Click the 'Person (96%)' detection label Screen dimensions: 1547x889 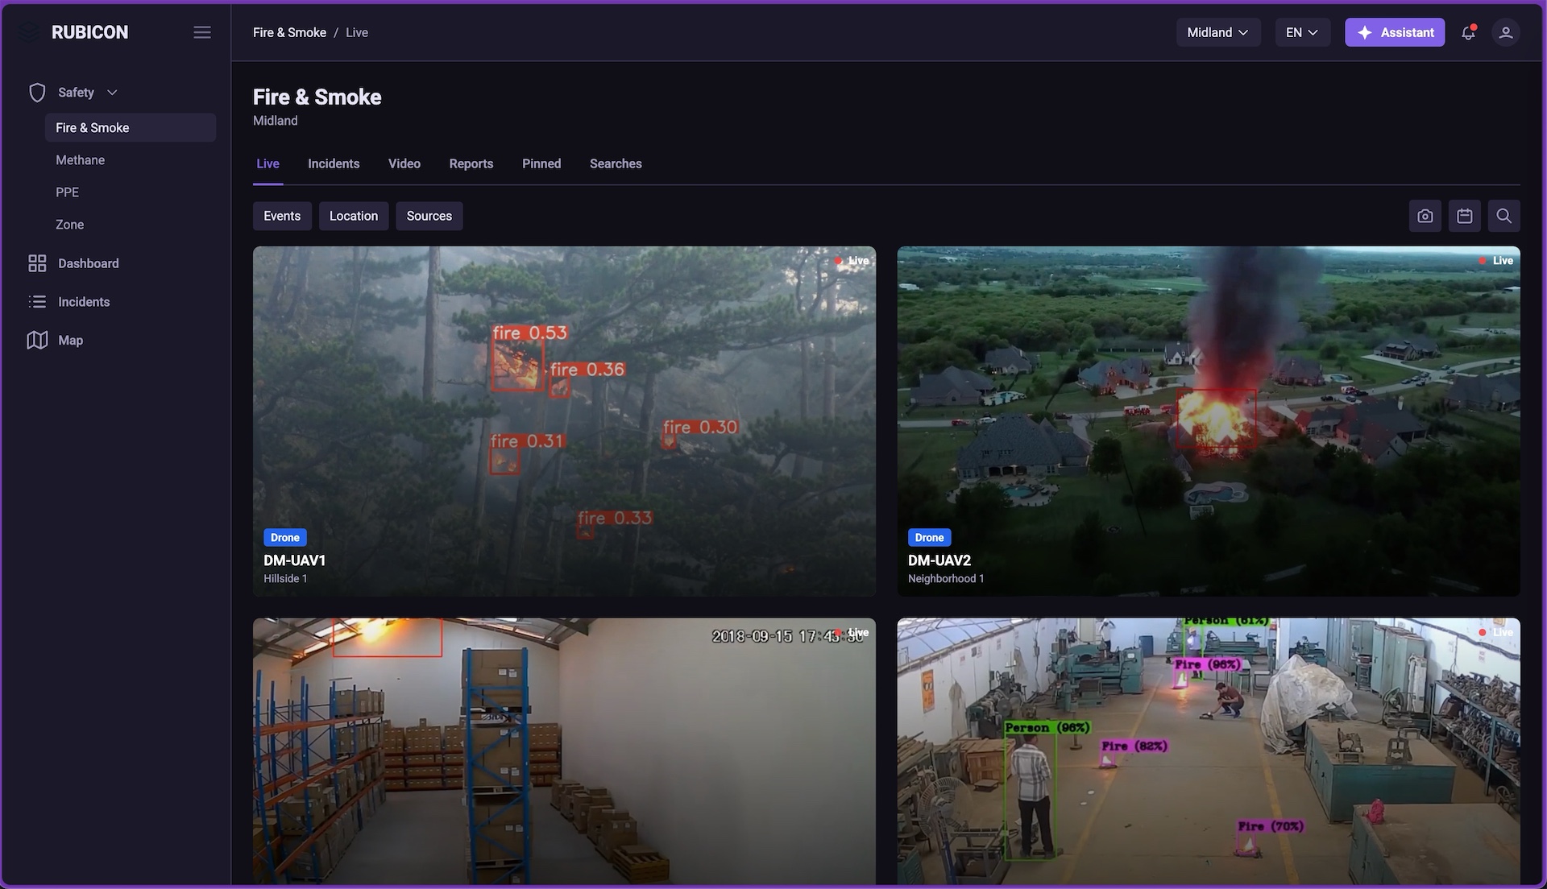pos(1047,728)
